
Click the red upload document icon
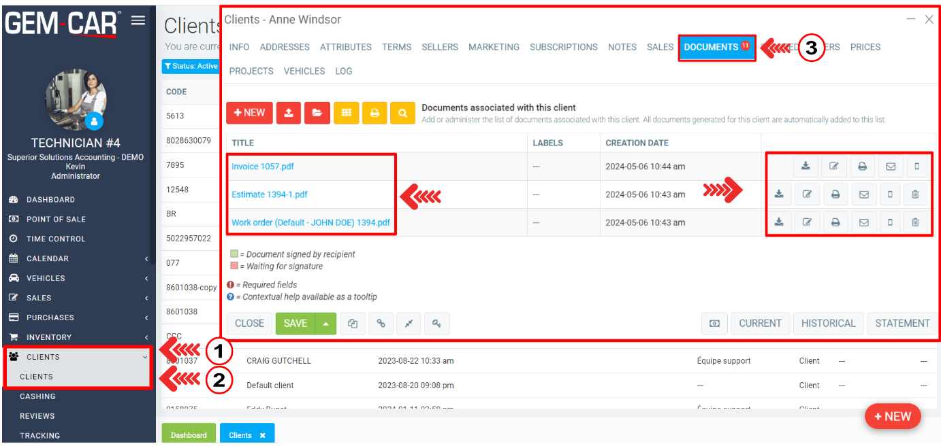tap(289, 113)
